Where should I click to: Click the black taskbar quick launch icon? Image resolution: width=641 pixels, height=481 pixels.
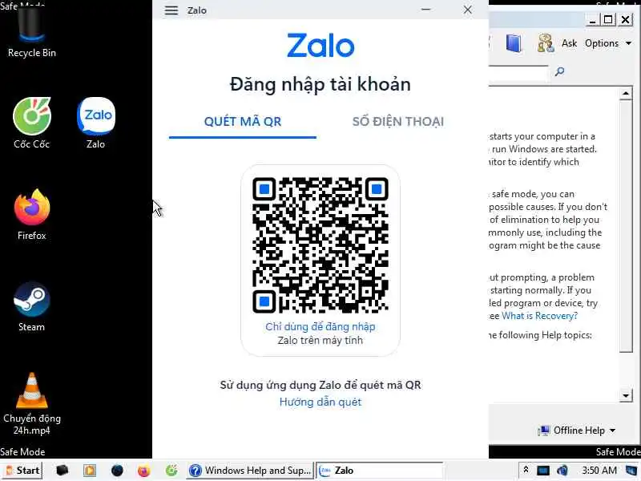62,471
